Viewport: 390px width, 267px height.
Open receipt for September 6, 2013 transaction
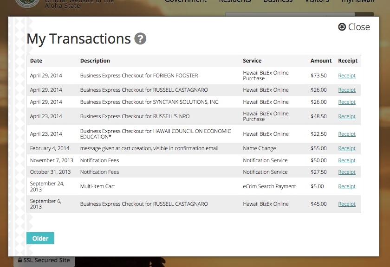pos(347,204)
